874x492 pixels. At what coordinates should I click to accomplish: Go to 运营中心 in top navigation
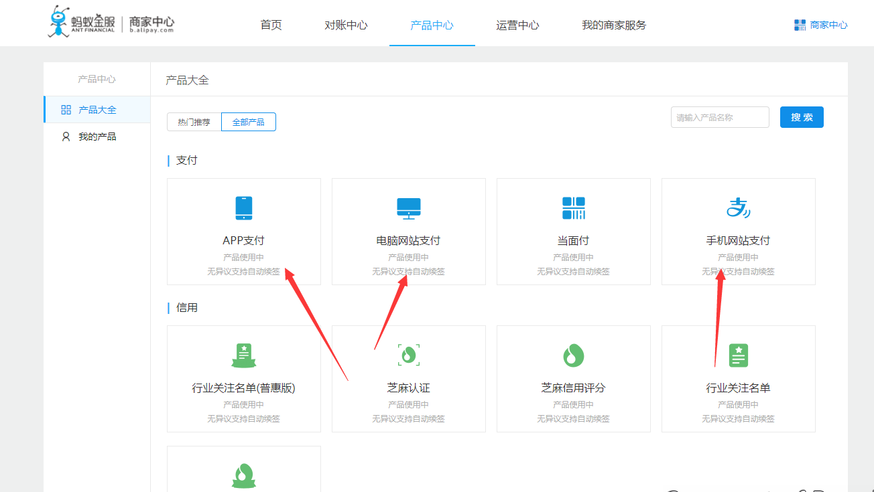pyautogui.click(x=518, y=25)
